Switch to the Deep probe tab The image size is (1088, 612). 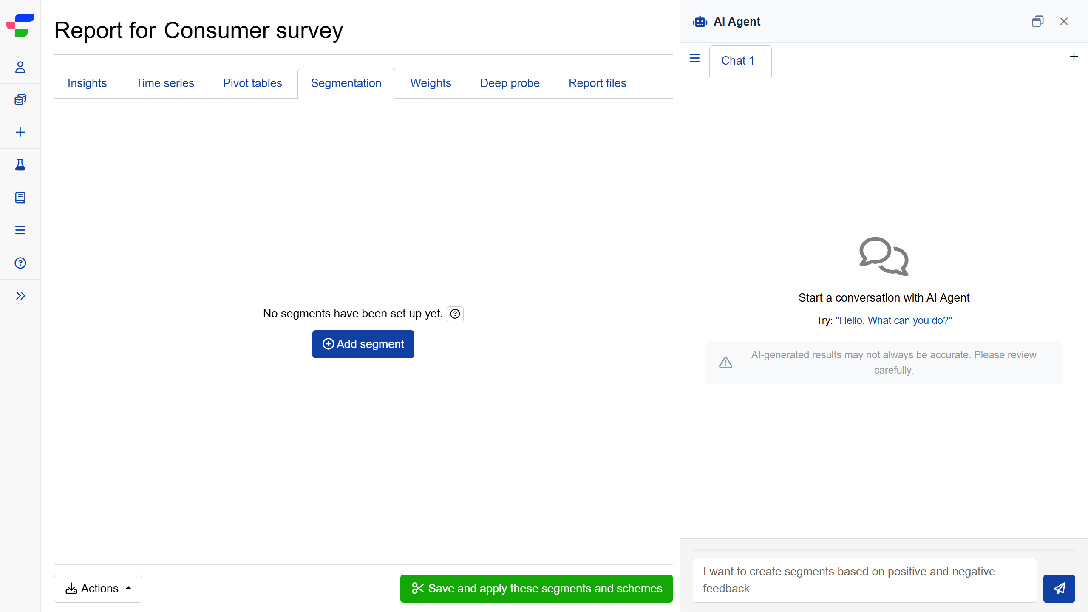coord(510,83)
